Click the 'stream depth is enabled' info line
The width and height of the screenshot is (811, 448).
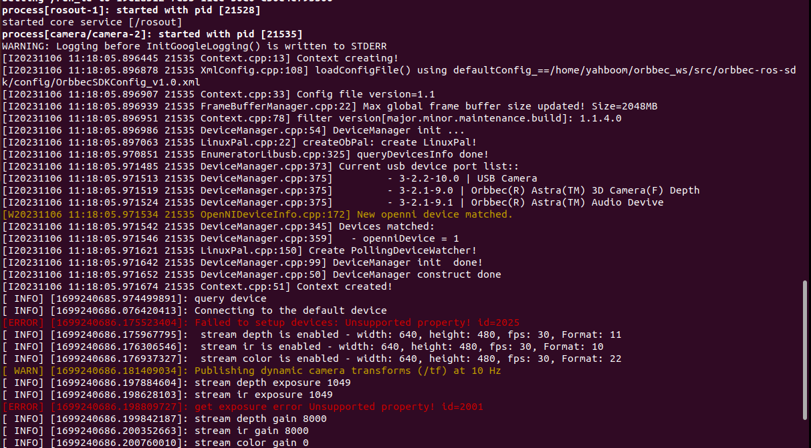click(312, 334)
